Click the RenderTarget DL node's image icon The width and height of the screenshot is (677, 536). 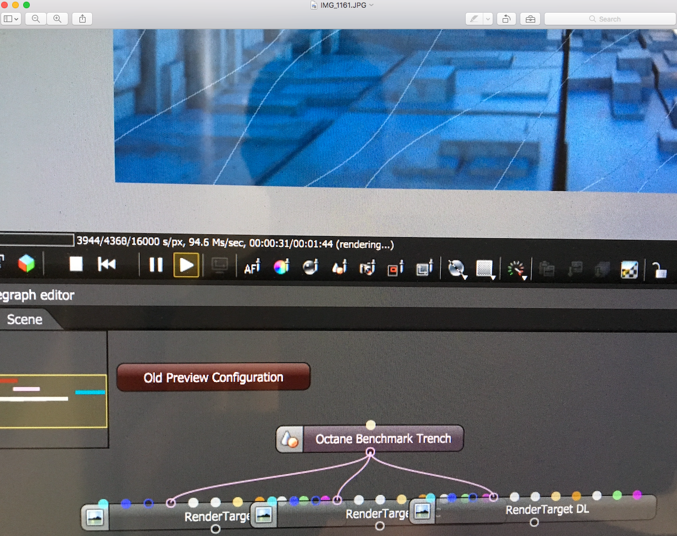tap(423, 511)
